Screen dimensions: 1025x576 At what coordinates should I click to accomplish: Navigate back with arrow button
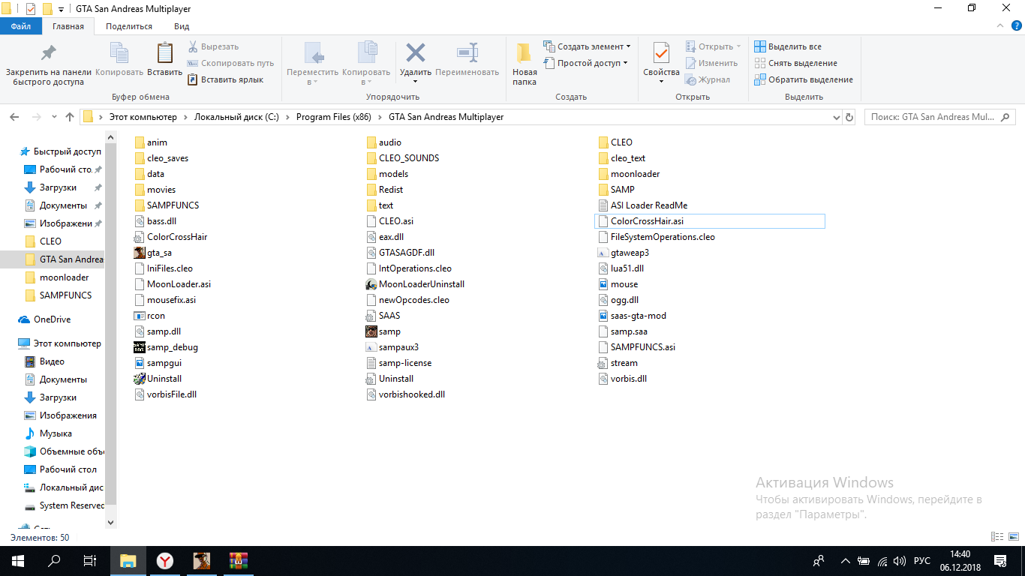coord(14,117)
